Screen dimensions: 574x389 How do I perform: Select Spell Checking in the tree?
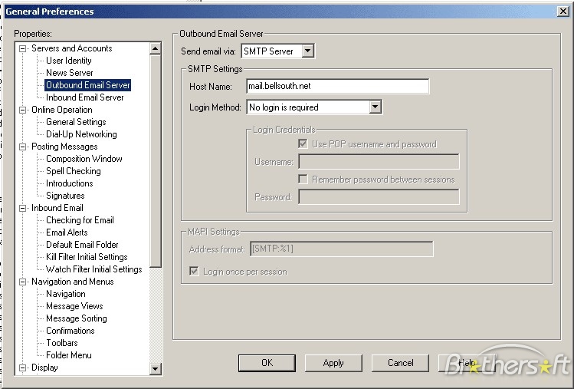pos(74,171)
